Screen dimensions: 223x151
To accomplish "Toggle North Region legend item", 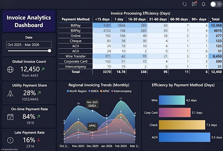I will pyautogui.click(x=77, y=91).
